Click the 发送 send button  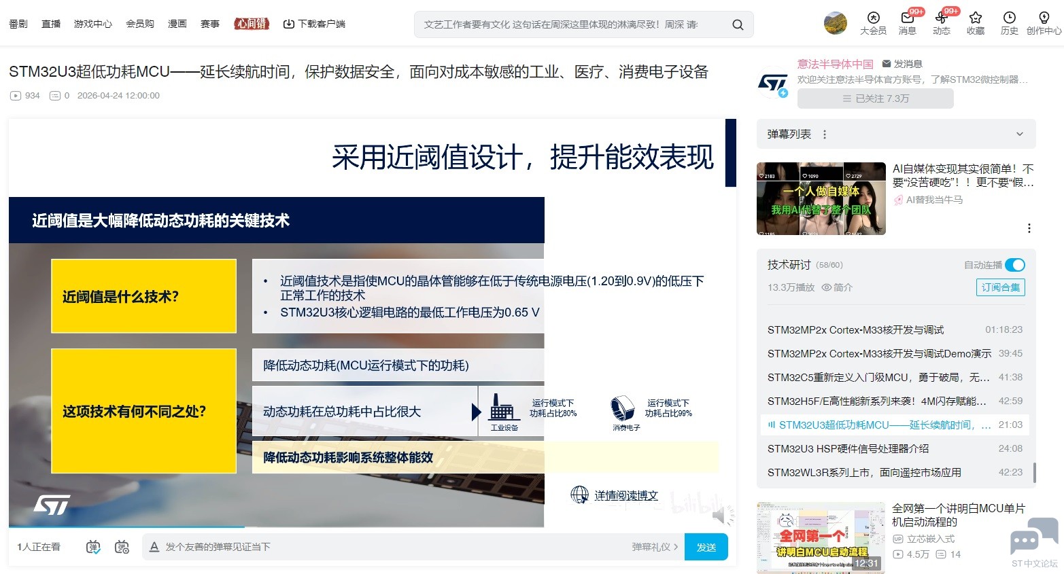706,547
